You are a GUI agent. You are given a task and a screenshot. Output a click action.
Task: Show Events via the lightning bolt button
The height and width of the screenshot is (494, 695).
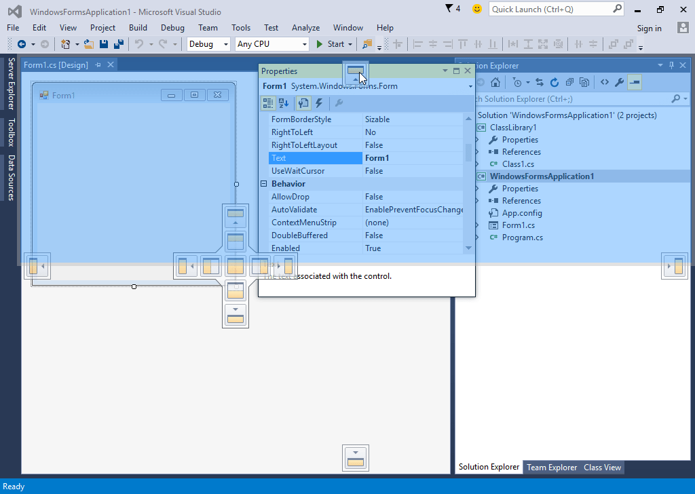tap(319, 103)
